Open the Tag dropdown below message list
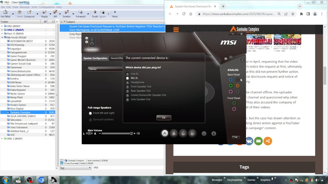The width and height of the screenshot is (328, 184). pos(76,168)
